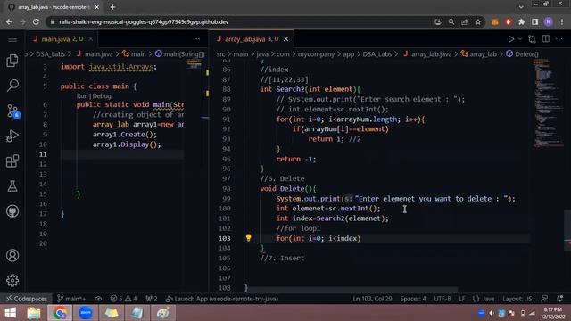
Task: Click the taskbar clock showing 8:17 PM
Action: point(552,313)
